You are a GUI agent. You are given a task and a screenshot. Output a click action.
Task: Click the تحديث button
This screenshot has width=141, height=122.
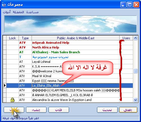tap(107, 110)
